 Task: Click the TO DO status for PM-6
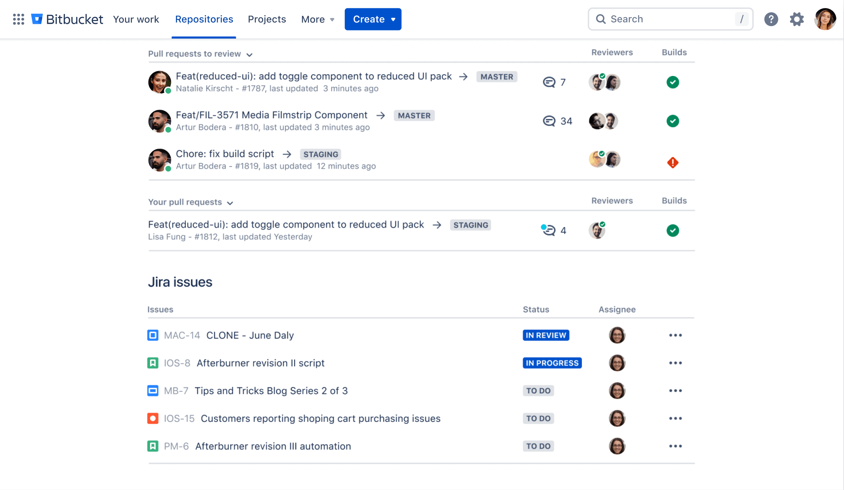click(538, 446)
